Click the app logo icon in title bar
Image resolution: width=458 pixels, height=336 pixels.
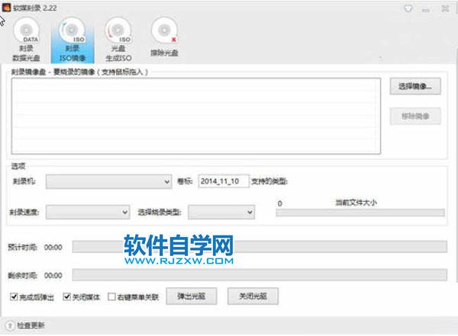pos(6,7)
